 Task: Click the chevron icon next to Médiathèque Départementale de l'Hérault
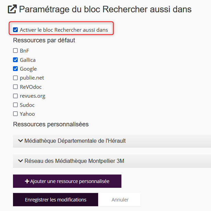pyautogui.click(x=21, y=141)
